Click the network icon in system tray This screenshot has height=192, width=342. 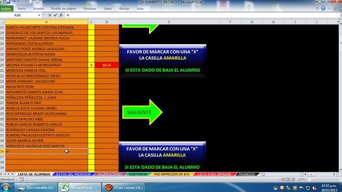pyautogui.click(x=308, y=188)
